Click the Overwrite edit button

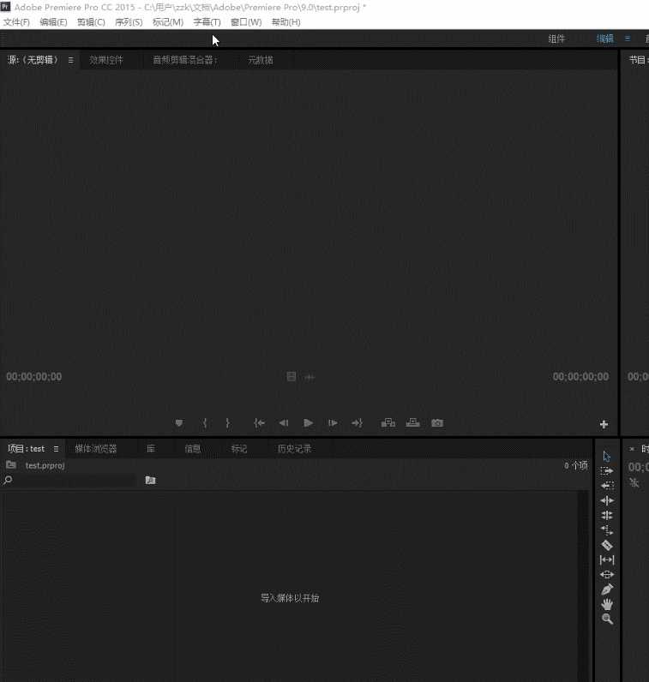tap(412, 422)
